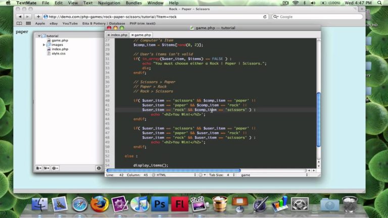Open the HTML language dropdown in status bar

coord(174,175)
